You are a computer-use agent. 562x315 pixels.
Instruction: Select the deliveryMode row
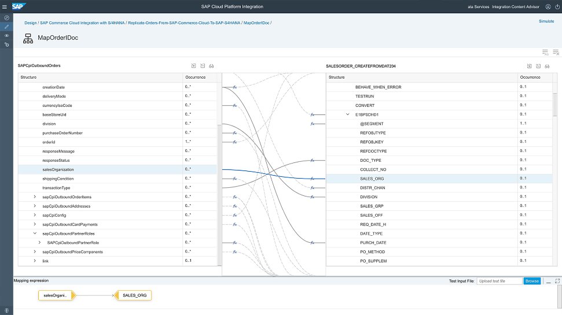click(117, 97)
